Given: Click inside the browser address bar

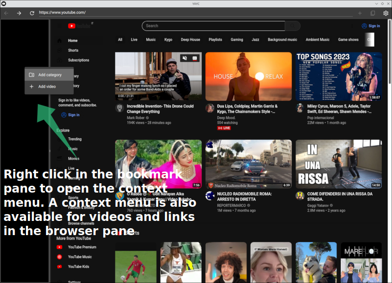Looking at the screenshot, I should (x=98, y=13).
